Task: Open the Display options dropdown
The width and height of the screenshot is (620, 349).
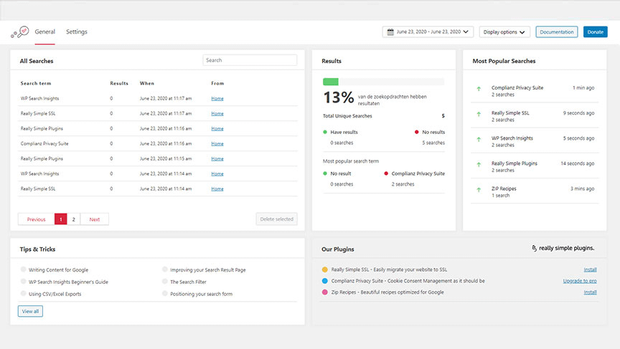Action: [x=504, y=32]
